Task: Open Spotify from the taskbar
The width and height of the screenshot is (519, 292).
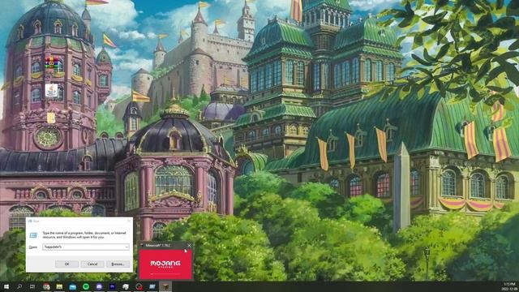Action: coord(86,286)
